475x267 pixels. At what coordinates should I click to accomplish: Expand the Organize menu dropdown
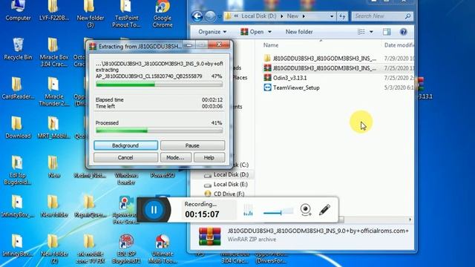coord(212,32)
